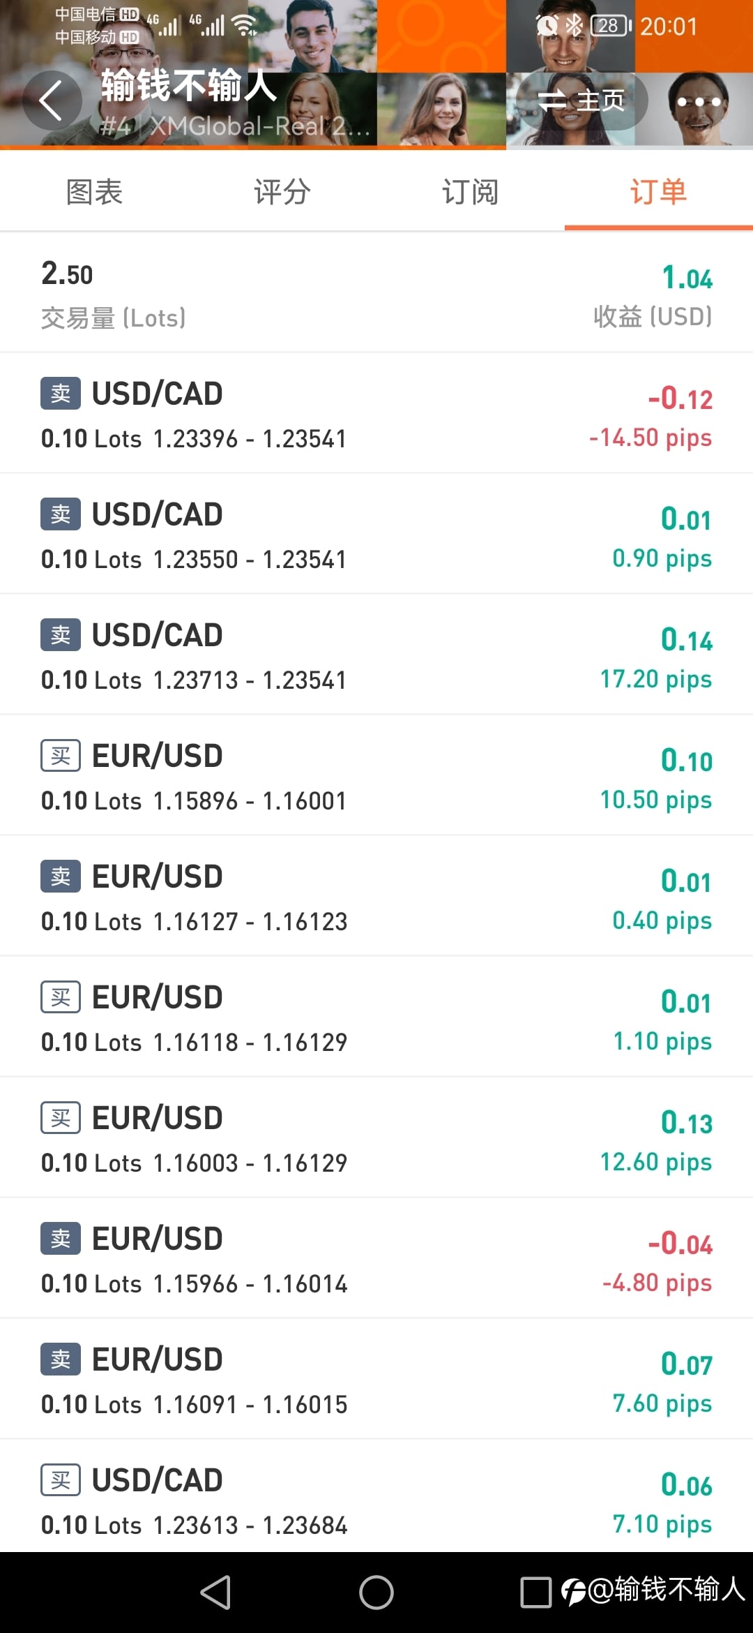
Task: Open the EUR/USD order with 12.60 pips
Action: tap(376, 1138)
